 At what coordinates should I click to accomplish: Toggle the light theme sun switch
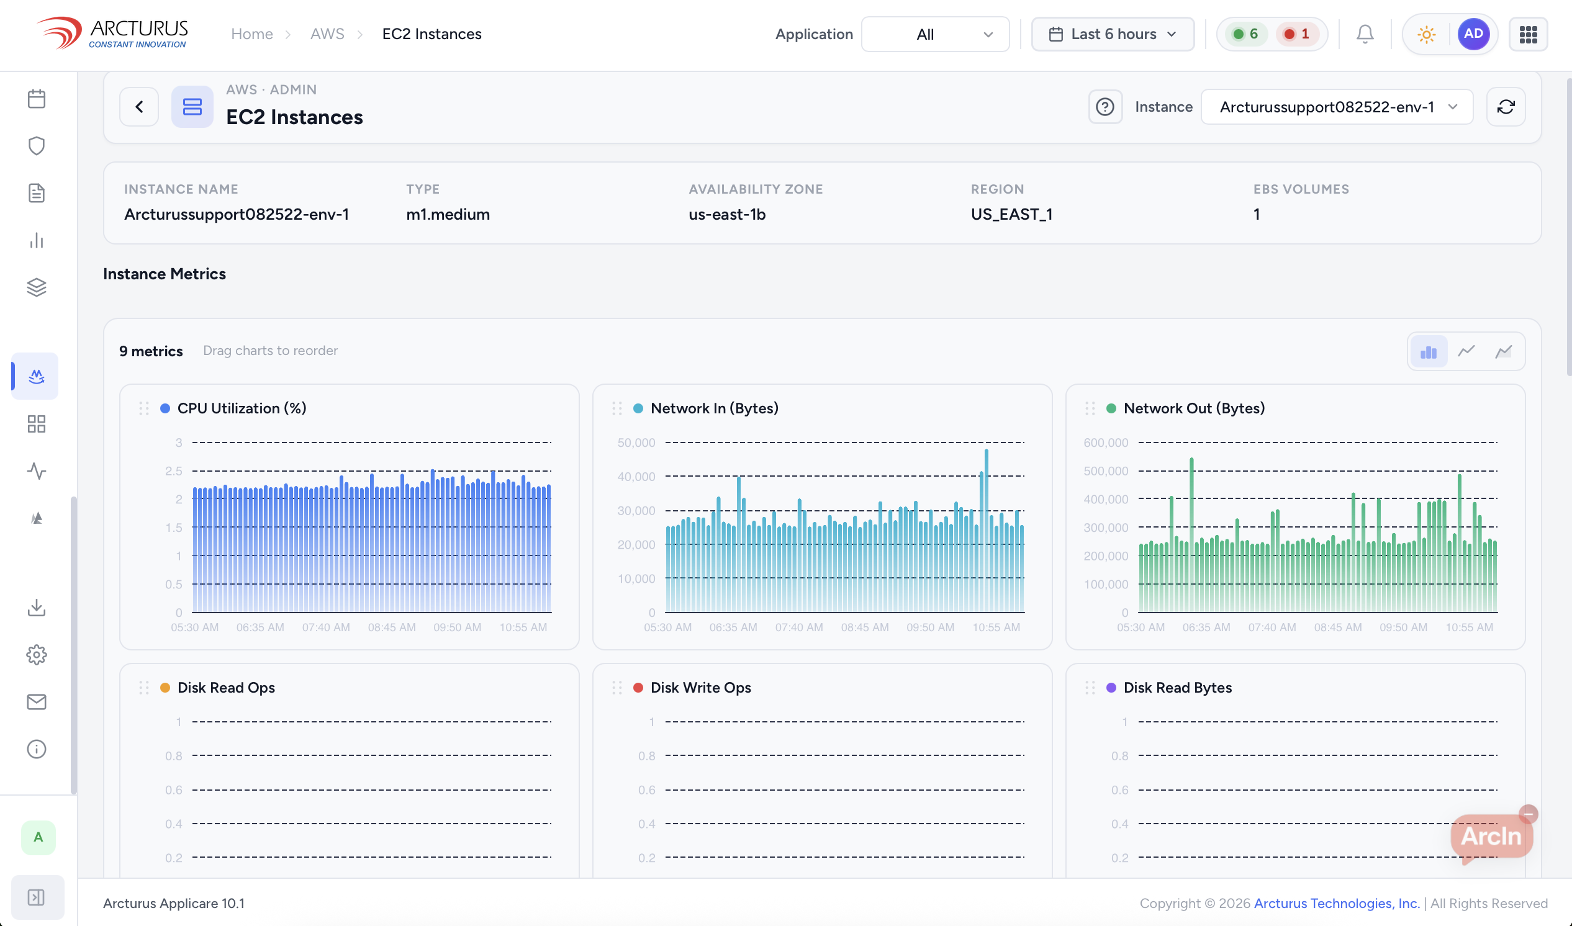(x=1426, y=34)
